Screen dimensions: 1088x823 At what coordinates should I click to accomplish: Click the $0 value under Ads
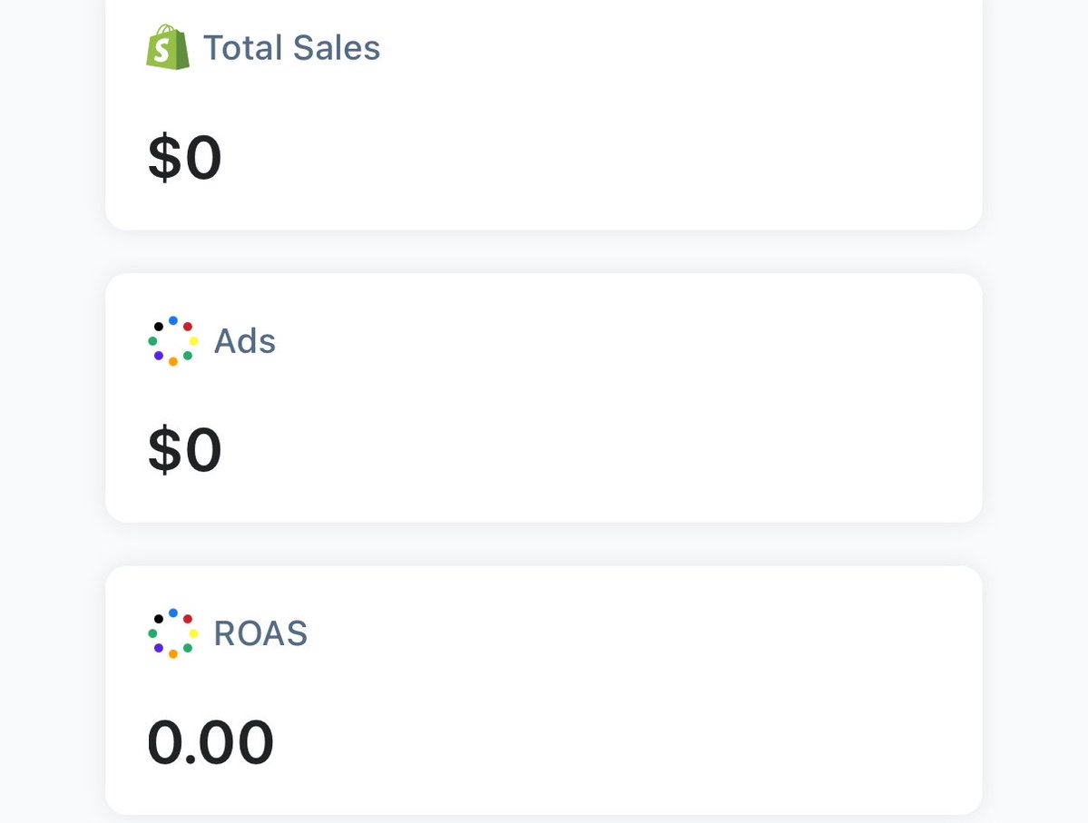[x=184, y=450]
